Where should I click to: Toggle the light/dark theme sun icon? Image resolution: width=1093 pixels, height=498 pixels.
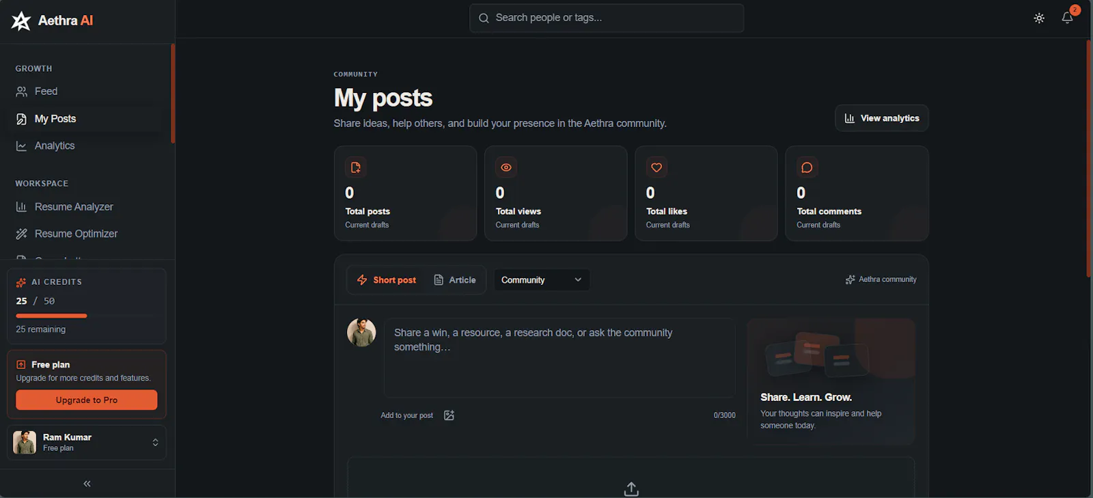1039,18
